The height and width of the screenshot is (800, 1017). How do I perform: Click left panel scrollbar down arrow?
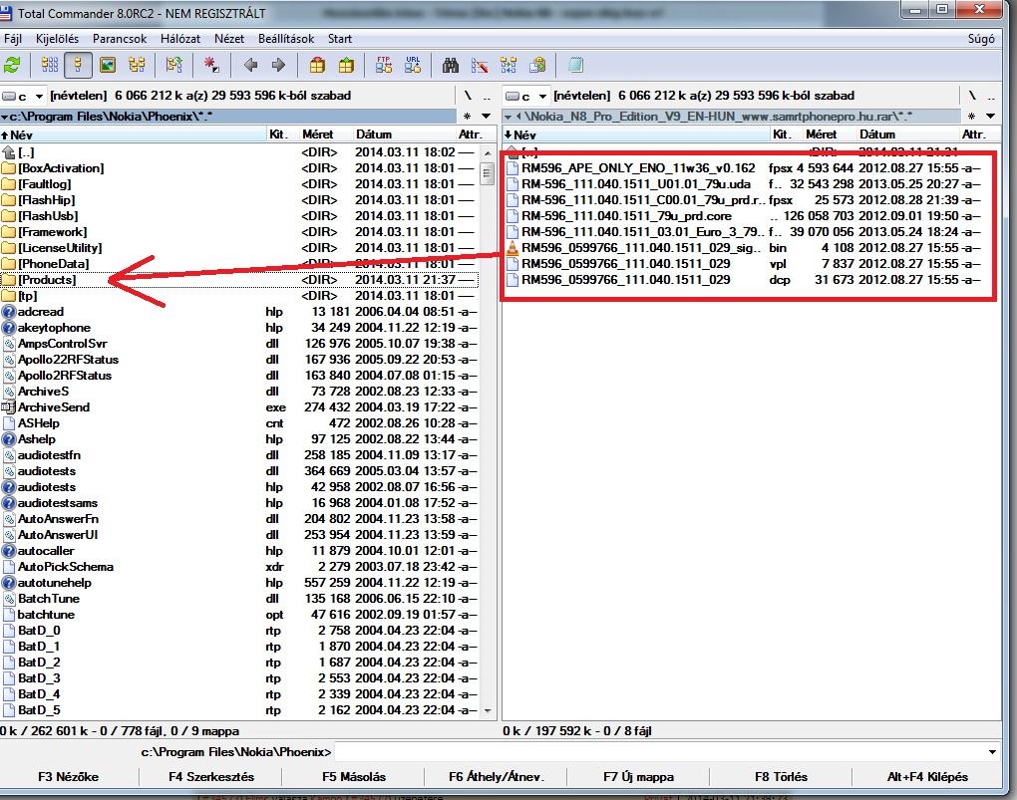pyautogui.click(x=488, y=711)
